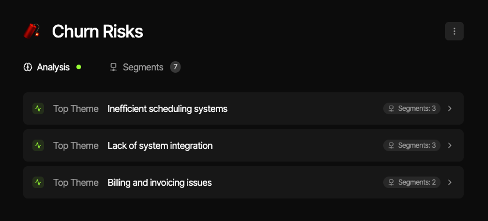Expand Billing and invoicing issues chevron
Viewport: 488px width, 221px height.
click(450, 182)
